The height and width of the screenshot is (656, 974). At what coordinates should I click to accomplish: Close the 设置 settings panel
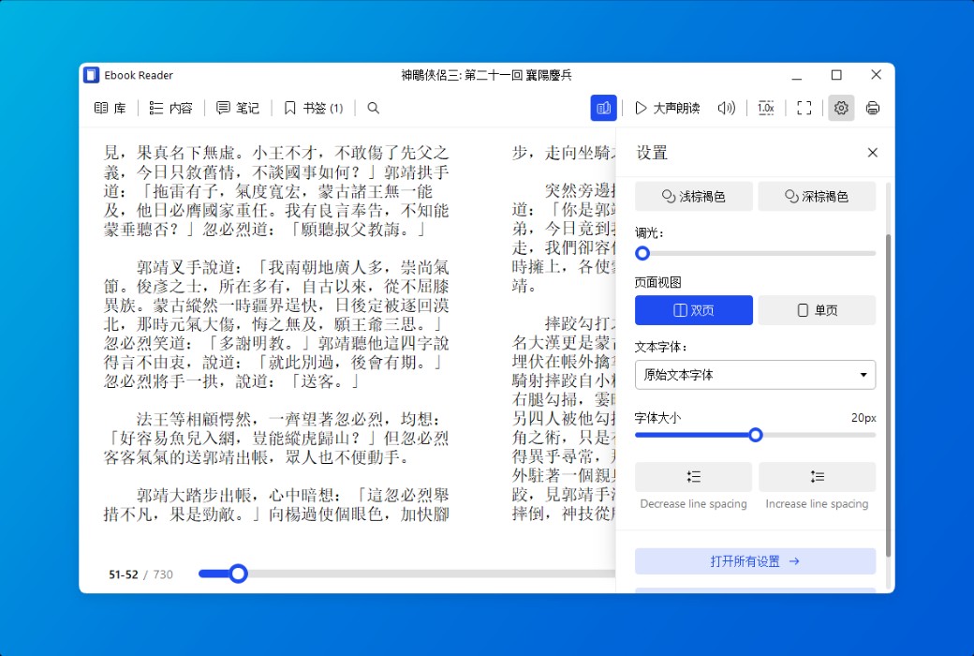[x=872, y=152]
